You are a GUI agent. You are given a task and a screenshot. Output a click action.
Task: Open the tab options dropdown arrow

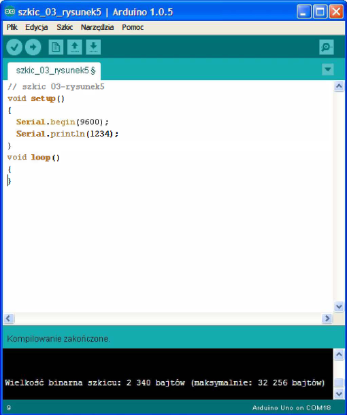(328, 69)
